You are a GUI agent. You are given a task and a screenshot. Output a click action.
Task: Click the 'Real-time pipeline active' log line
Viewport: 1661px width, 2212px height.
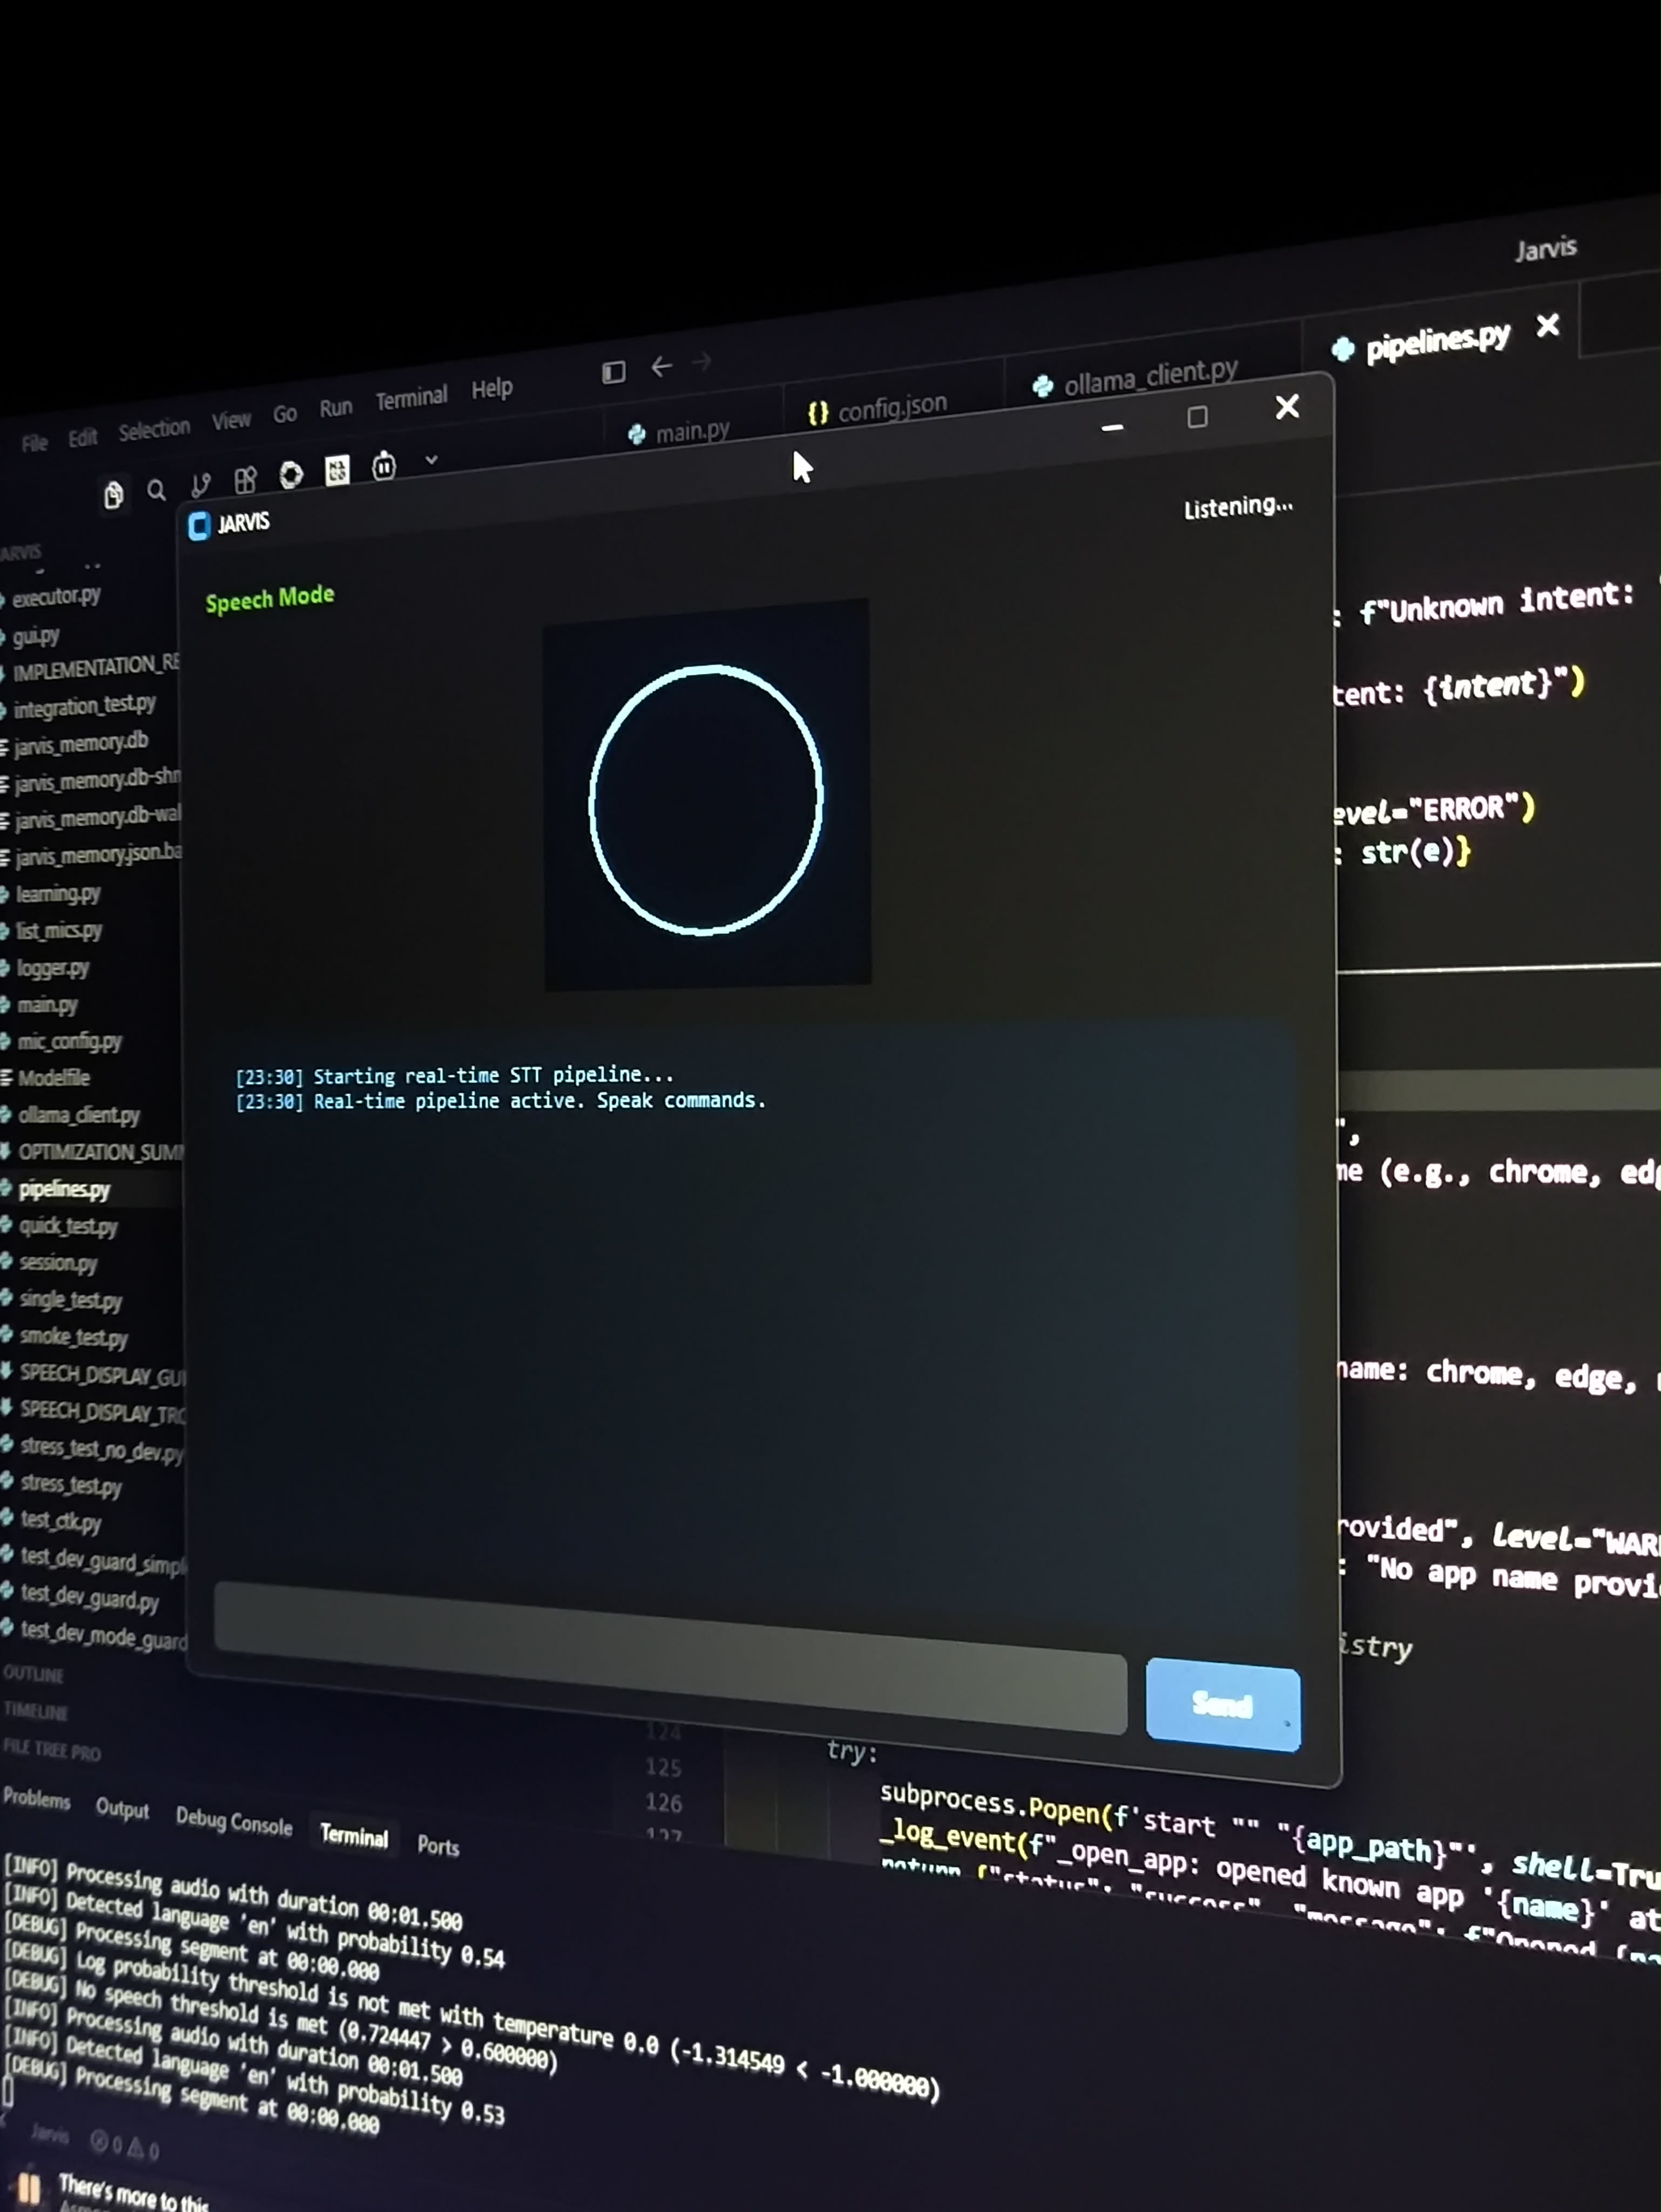click(500, 1101)
